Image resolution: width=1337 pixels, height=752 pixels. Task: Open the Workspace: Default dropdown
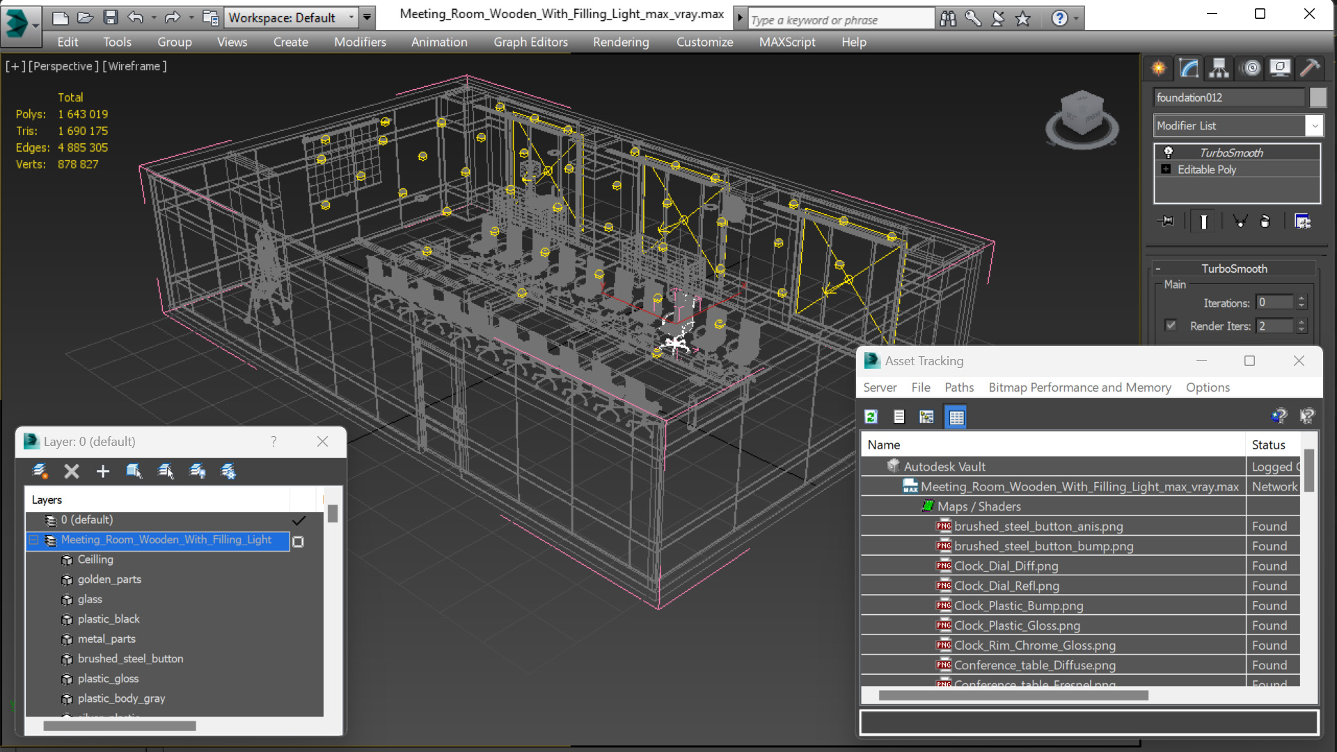tap(351, 17)
